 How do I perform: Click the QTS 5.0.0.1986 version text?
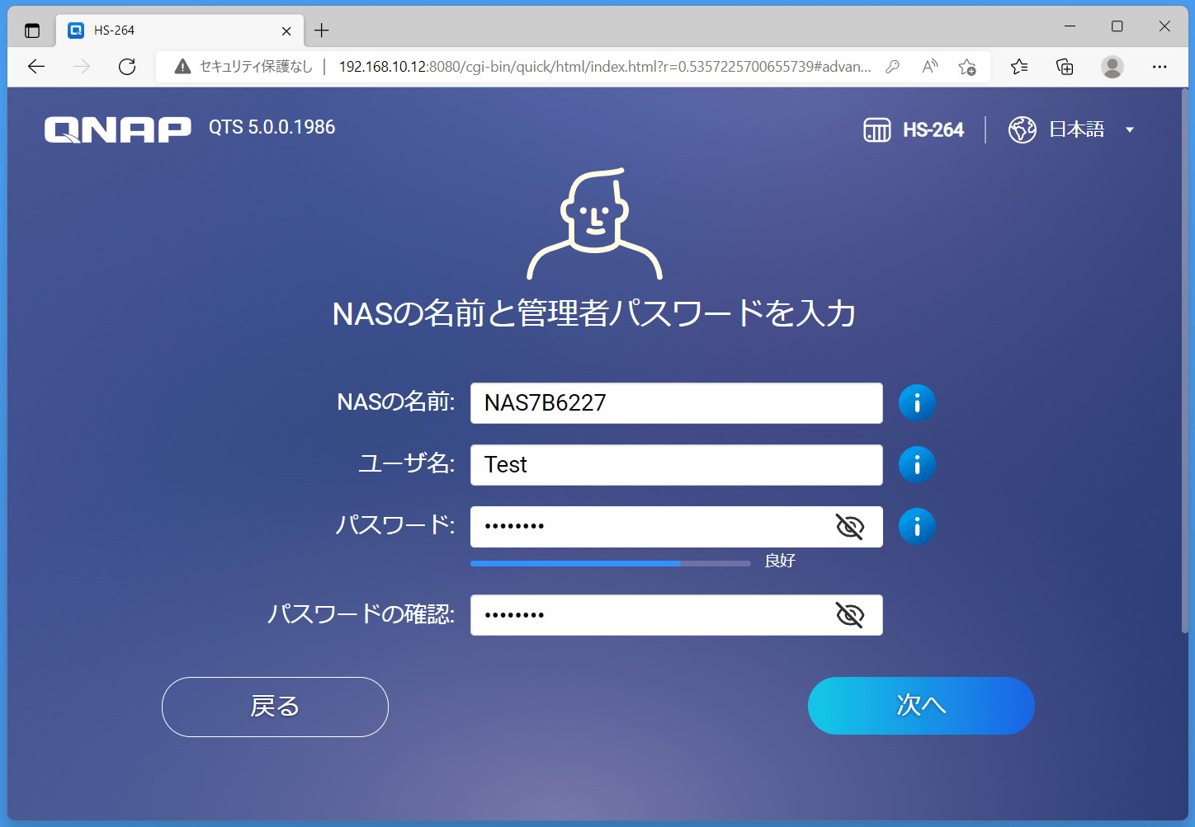tap(272, 127)
